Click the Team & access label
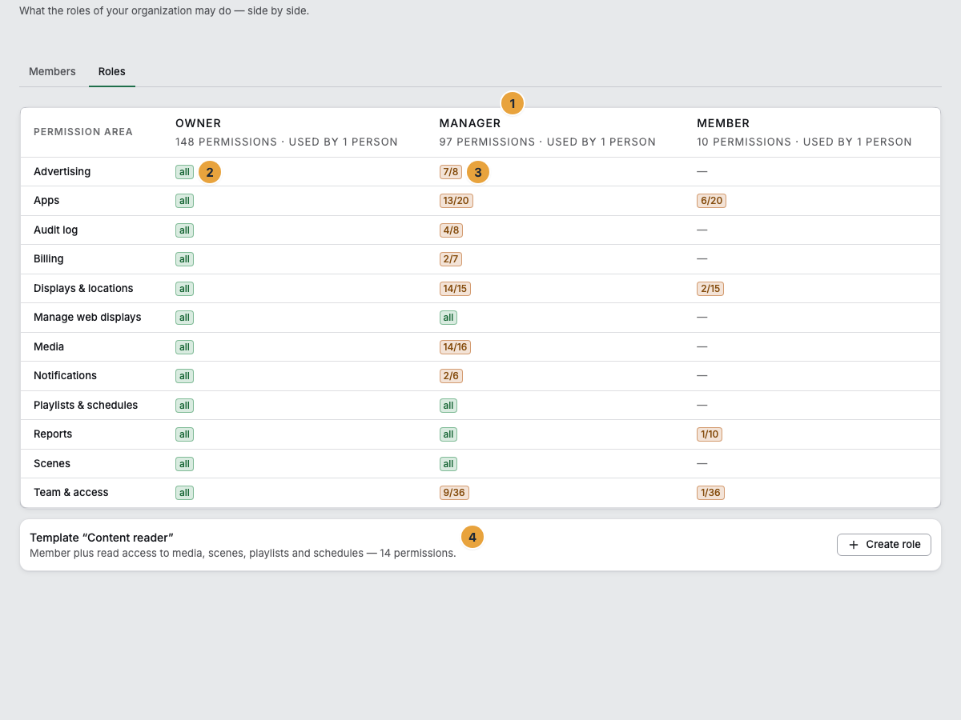Viewport: 961px width, 720px height. click(x=70, y=492)
